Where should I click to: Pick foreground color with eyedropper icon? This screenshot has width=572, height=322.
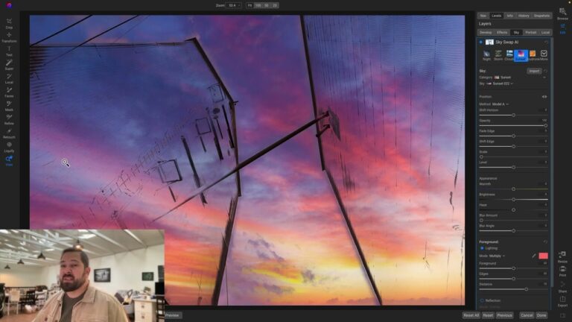click(534, 256)
